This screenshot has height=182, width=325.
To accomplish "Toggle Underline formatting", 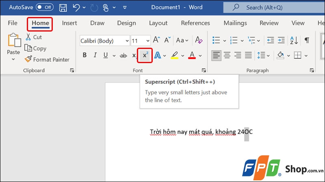I will coord(106,55).
